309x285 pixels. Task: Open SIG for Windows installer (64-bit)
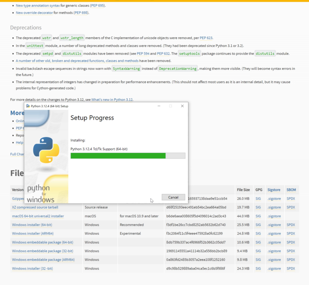click(x=258, y=225)
